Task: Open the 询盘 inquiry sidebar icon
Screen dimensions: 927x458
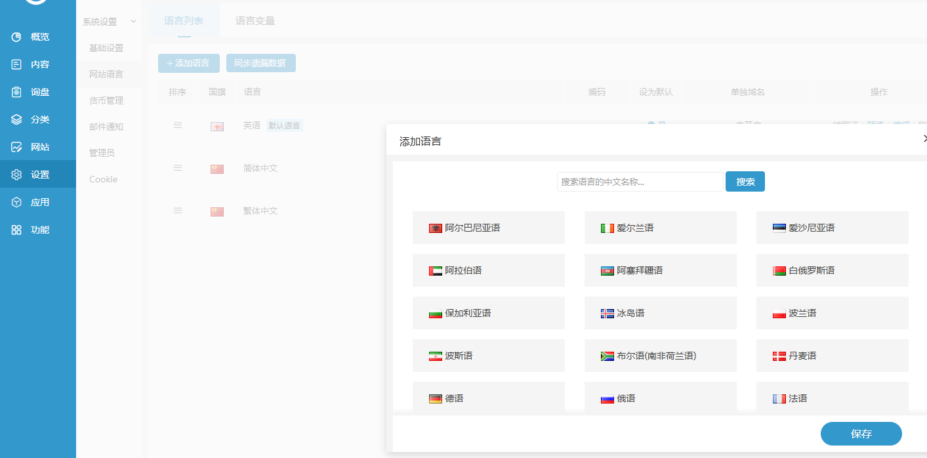Action: click(x=17, y=92)
